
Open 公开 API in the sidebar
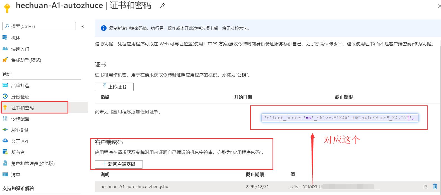(x=20, y=141)
